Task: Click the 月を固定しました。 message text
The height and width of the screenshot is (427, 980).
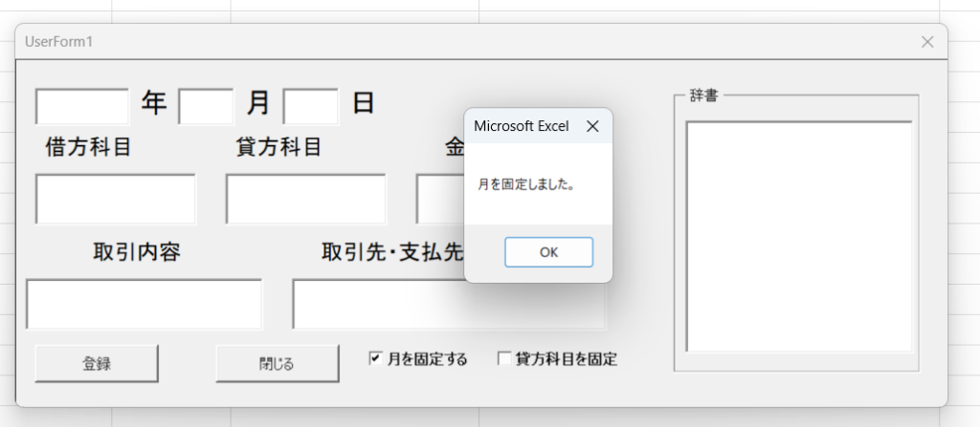Action: click(526, 186)
